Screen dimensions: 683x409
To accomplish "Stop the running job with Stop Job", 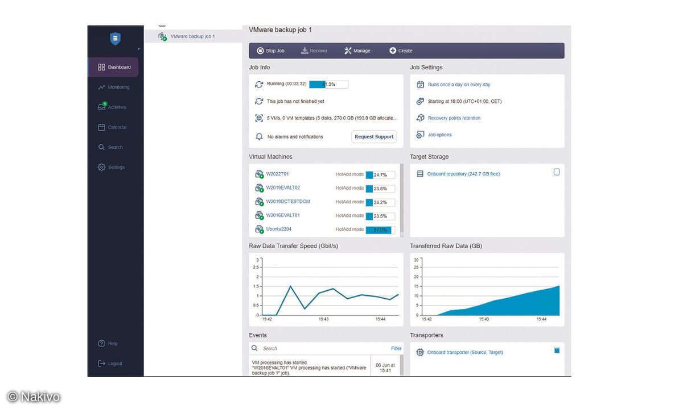I will pyautogui.click(x=270, y=51).
